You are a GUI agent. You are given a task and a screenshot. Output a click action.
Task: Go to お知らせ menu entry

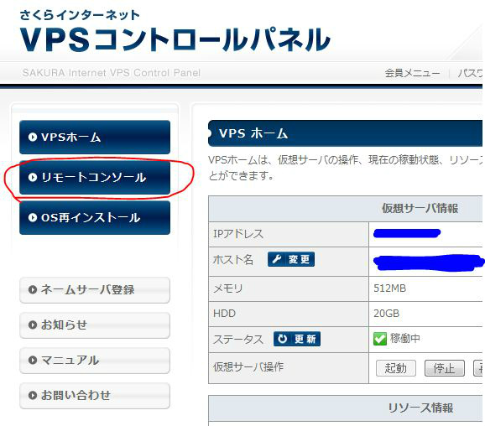pos(95,325)
